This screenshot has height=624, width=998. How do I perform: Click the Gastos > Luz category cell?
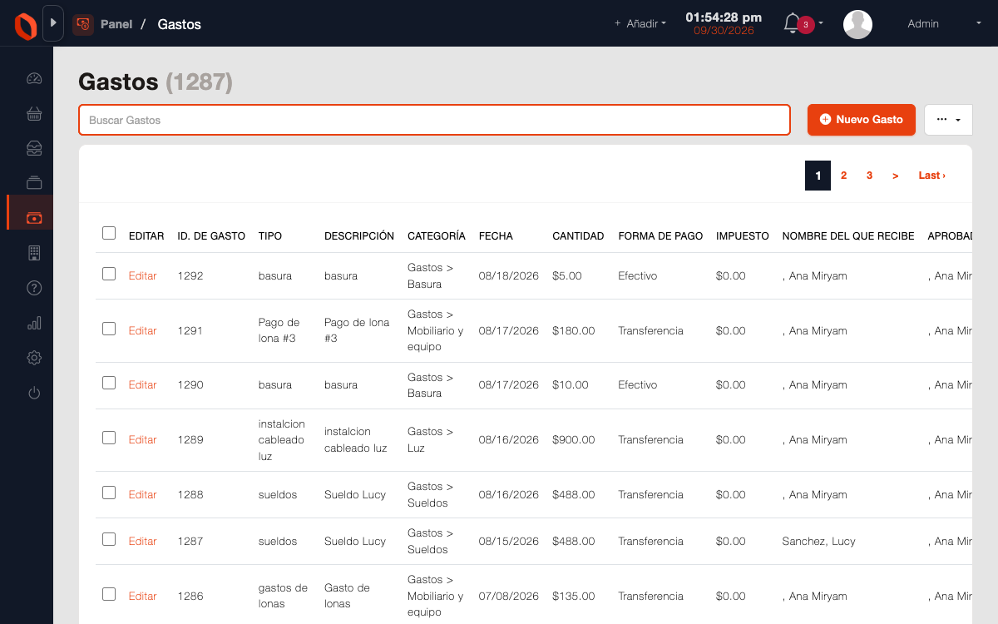coord(431,439)
